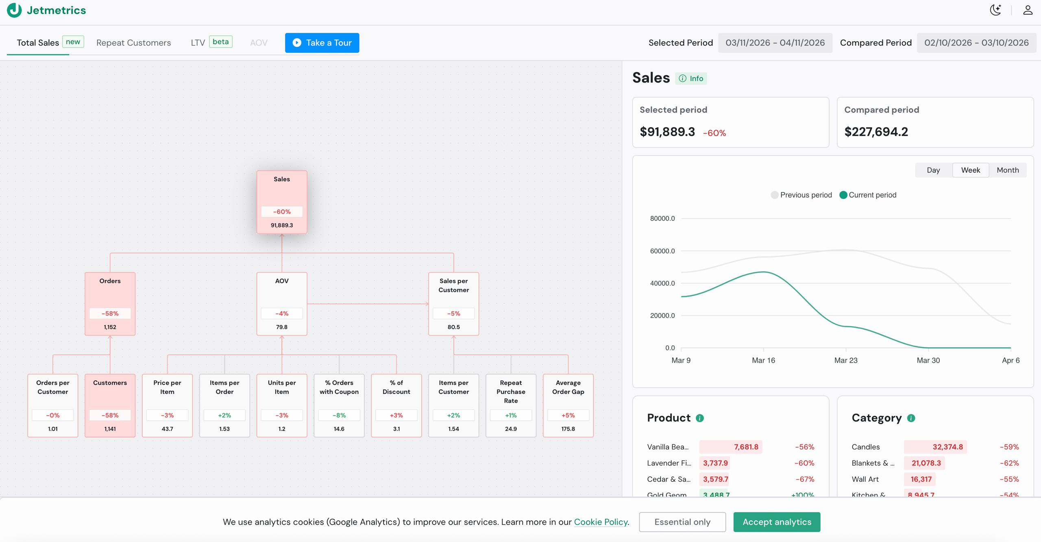This screenshot has width=1041, height=542.
Task: Switch chart granularity to Month
Action: pos(1008,170)
